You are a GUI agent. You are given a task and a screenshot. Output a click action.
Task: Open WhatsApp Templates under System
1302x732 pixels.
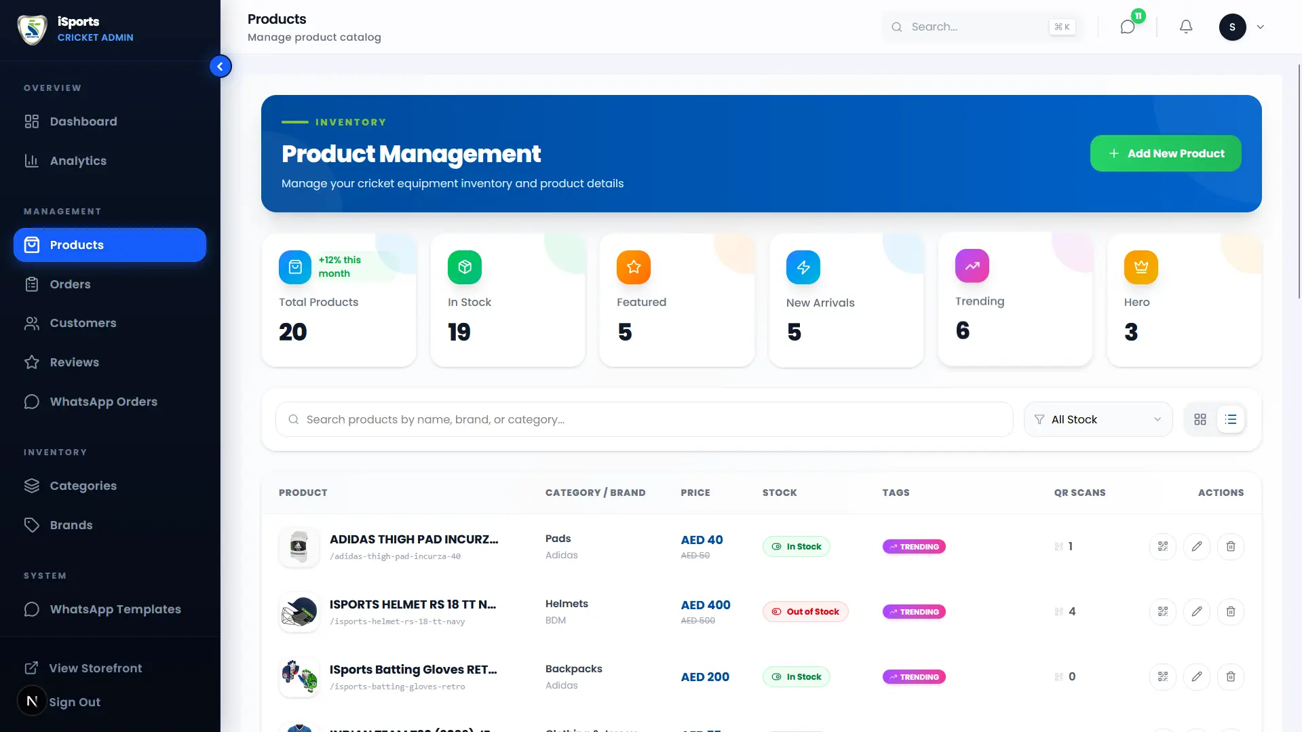pyautogui.click(x=110, y=609)
